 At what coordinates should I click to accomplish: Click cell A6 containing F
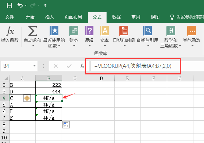(22, 111)
